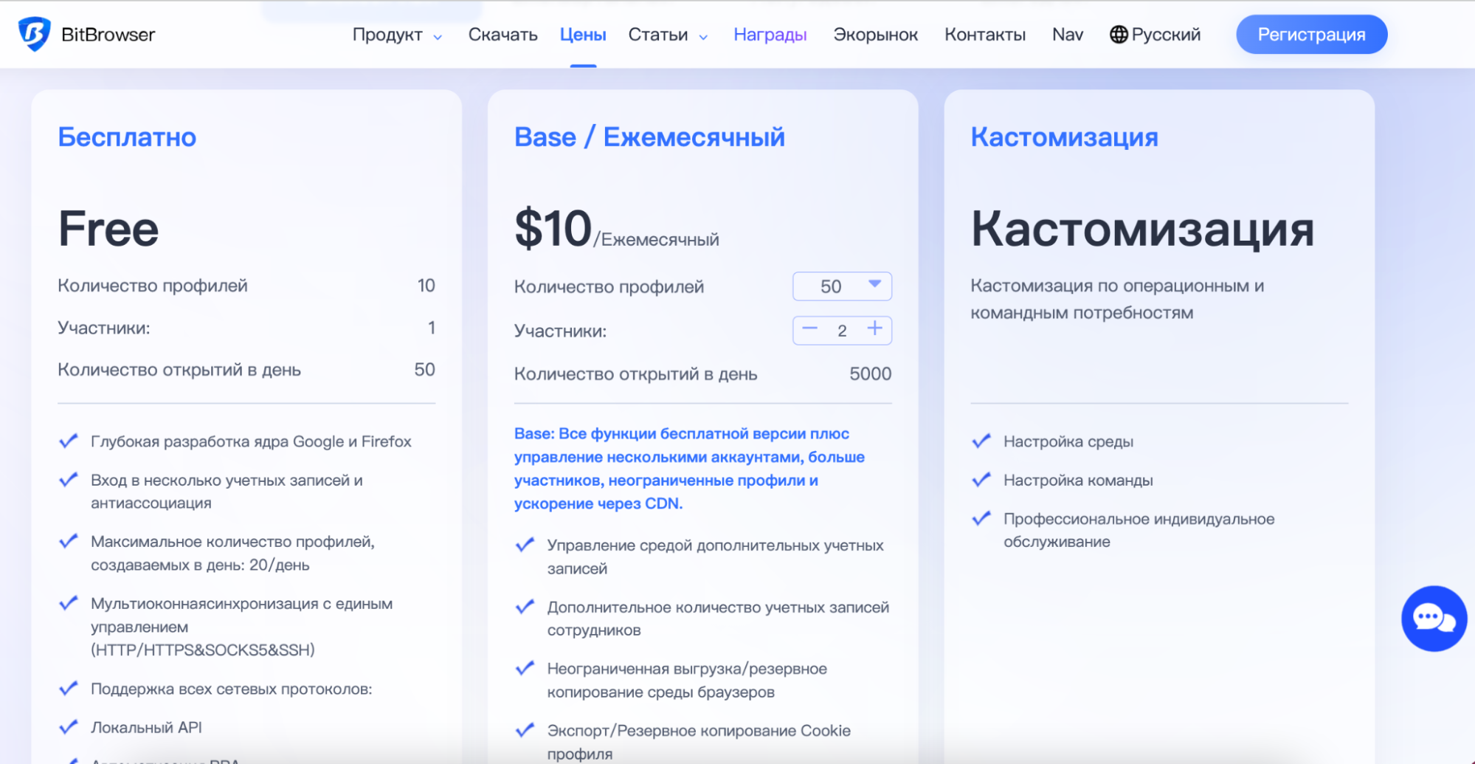
Task: Open the live chat bubble icon
Action: tap(1434, 619)
